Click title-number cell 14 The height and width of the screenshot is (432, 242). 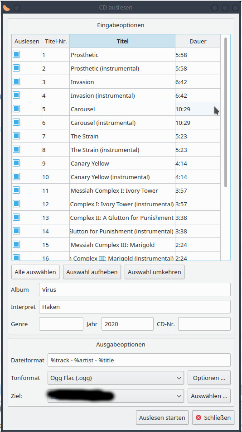point(56,231)
